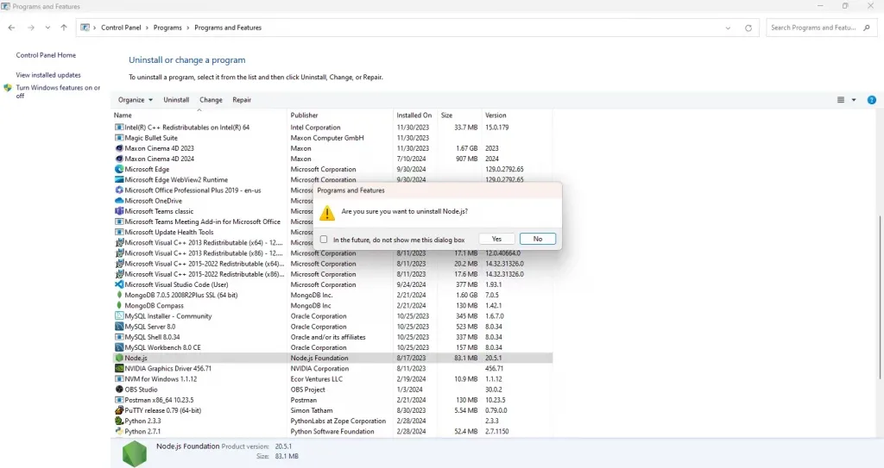The image size is (884, 468).
Task: Select the MongoDB 7.0.5 2008R2Plus SSL row
Action: click(x=332, y=295)
